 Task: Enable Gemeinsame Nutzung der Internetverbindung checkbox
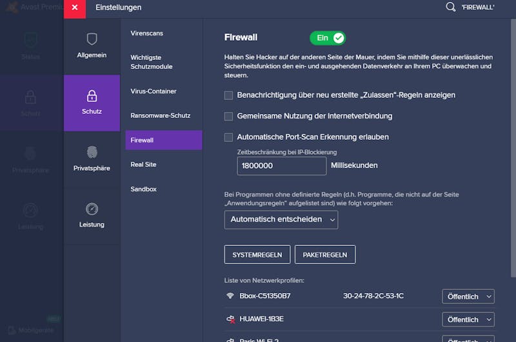pos(228,117)
